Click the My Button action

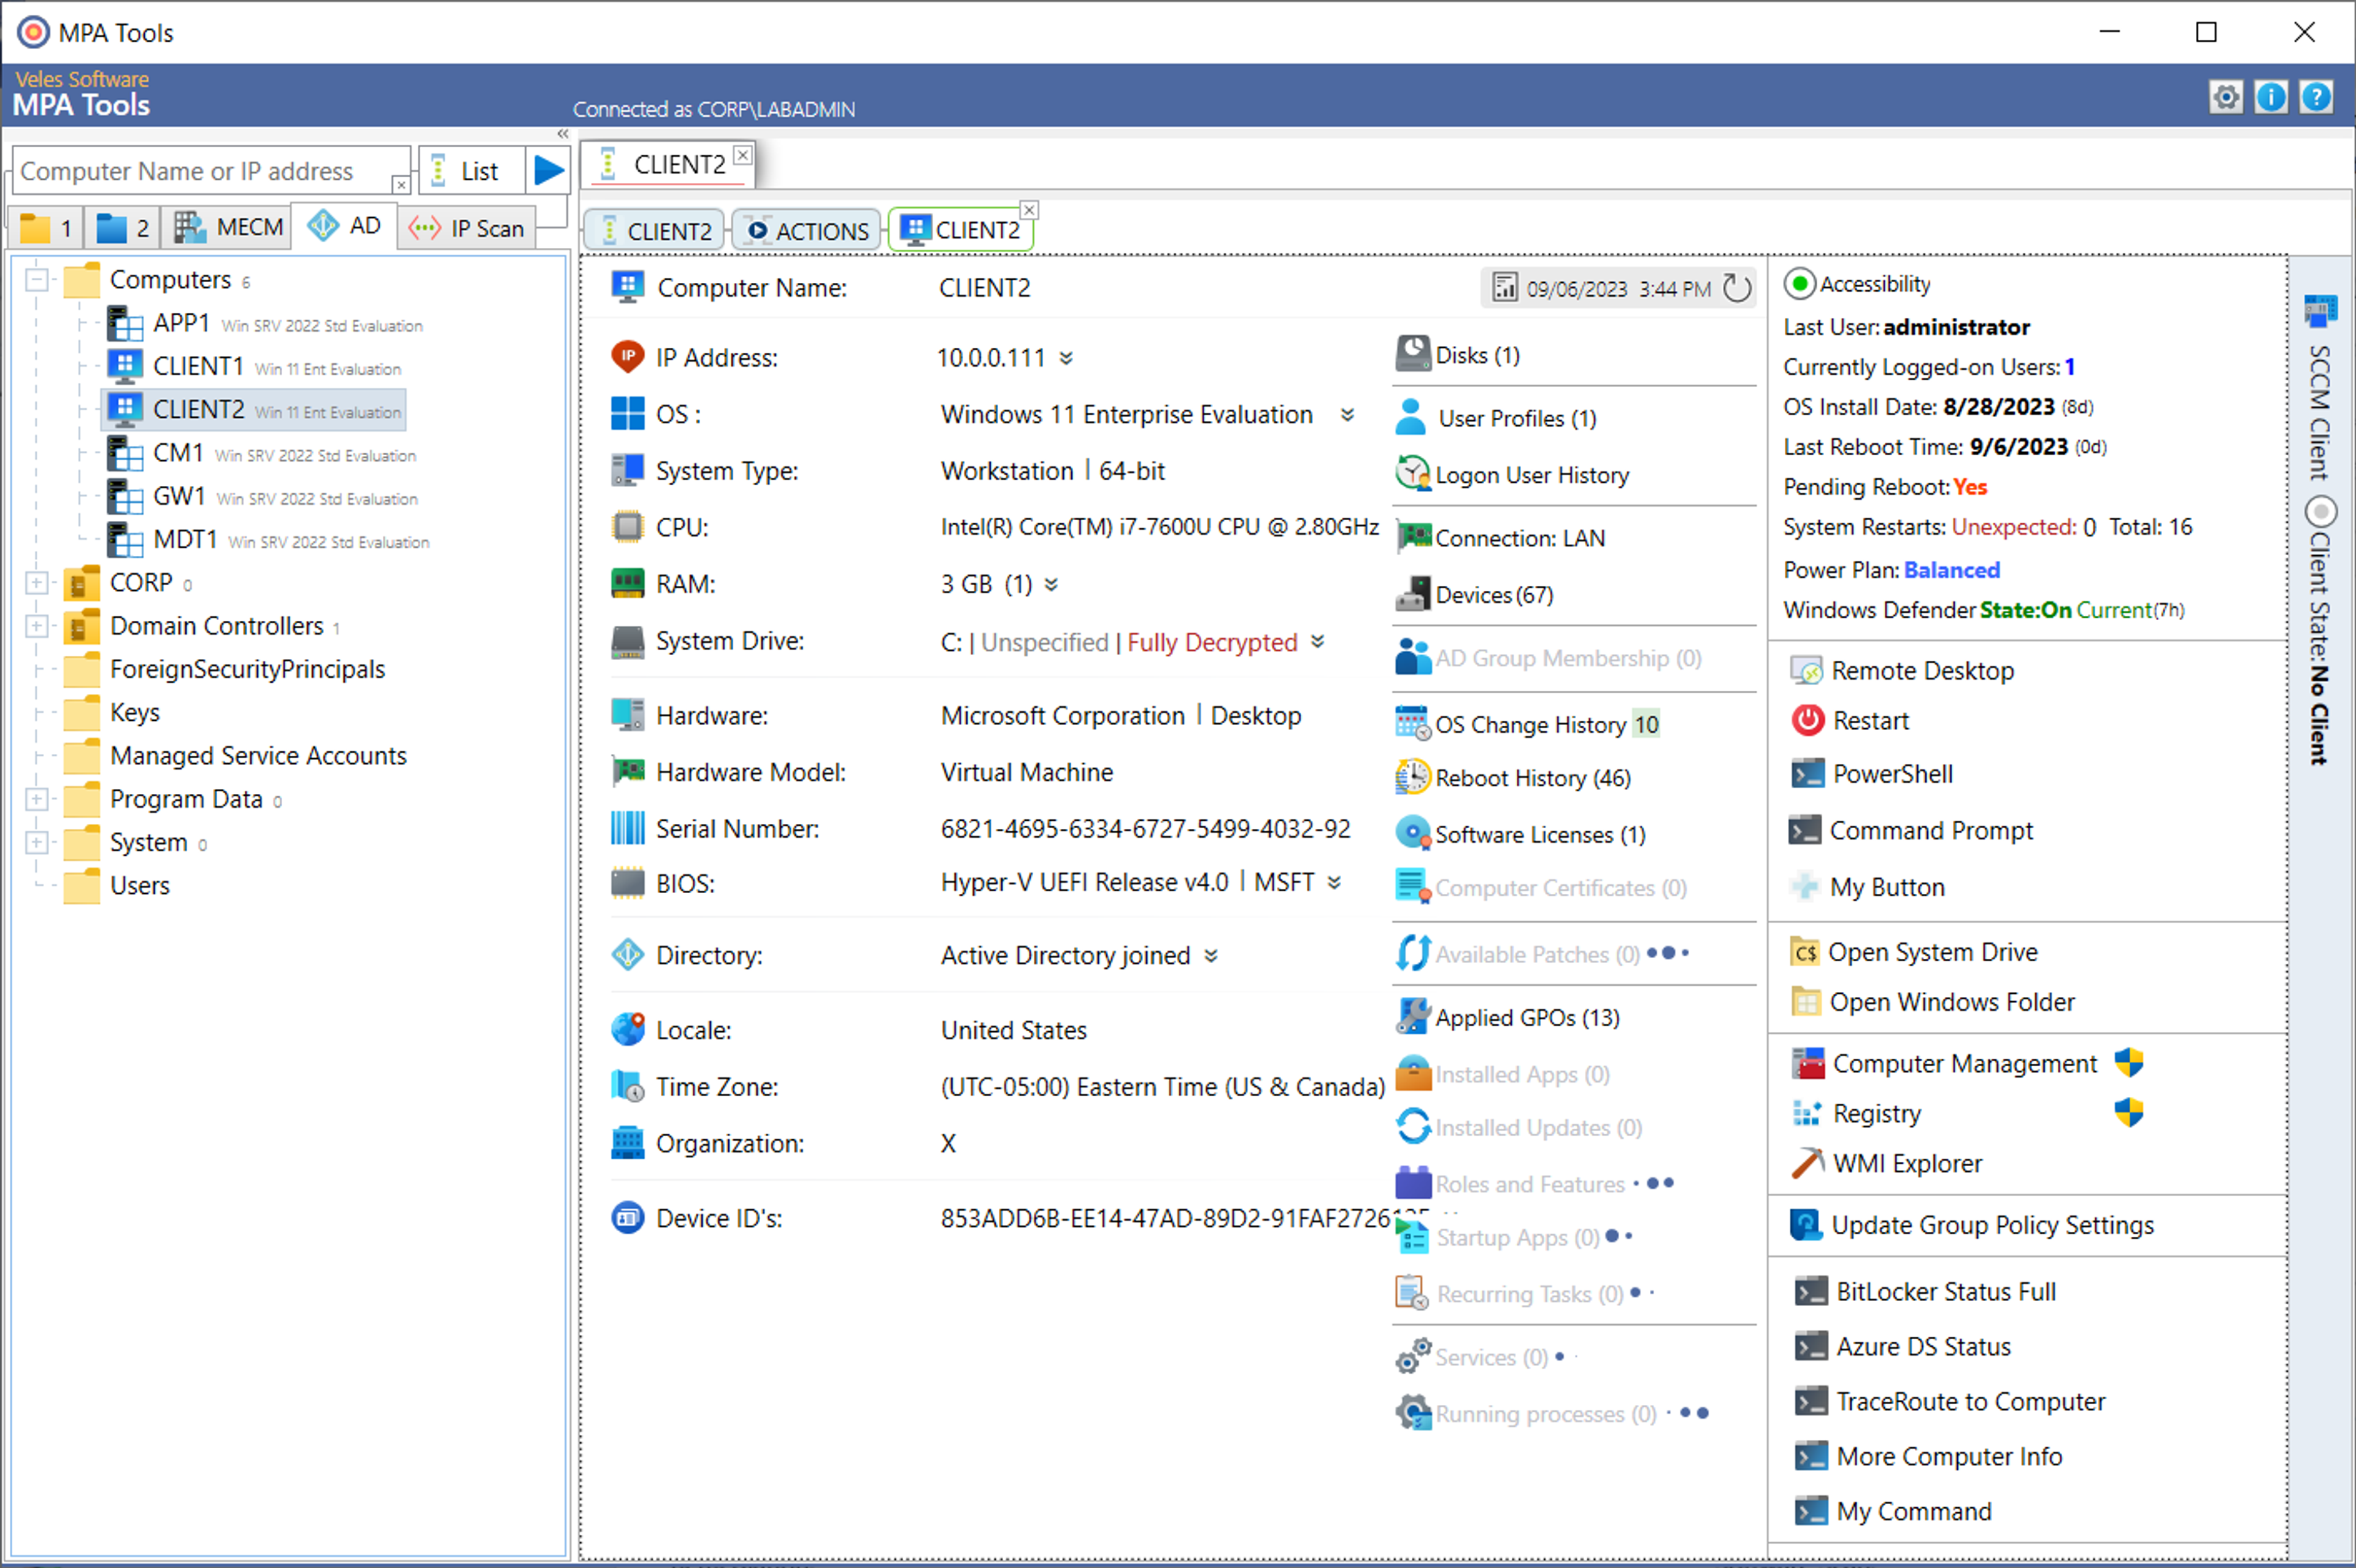[1867, 886]
